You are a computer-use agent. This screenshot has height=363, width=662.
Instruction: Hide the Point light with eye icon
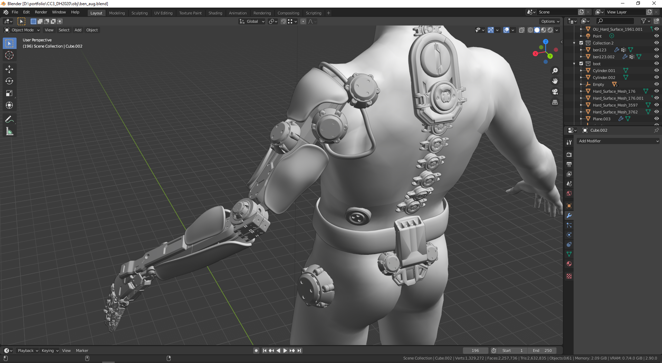(656, 36)
